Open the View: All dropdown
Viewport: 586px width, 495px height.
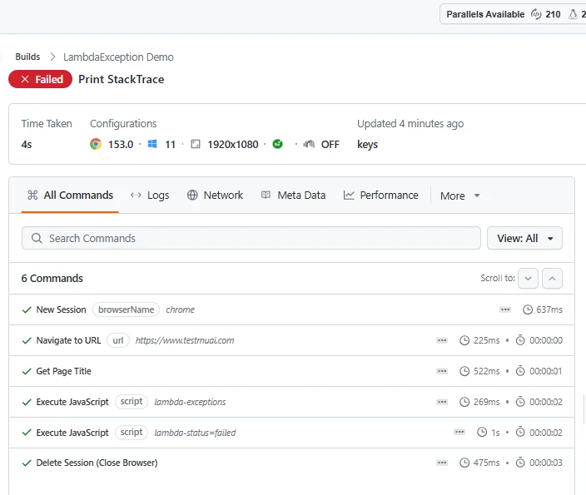point(524,238)
